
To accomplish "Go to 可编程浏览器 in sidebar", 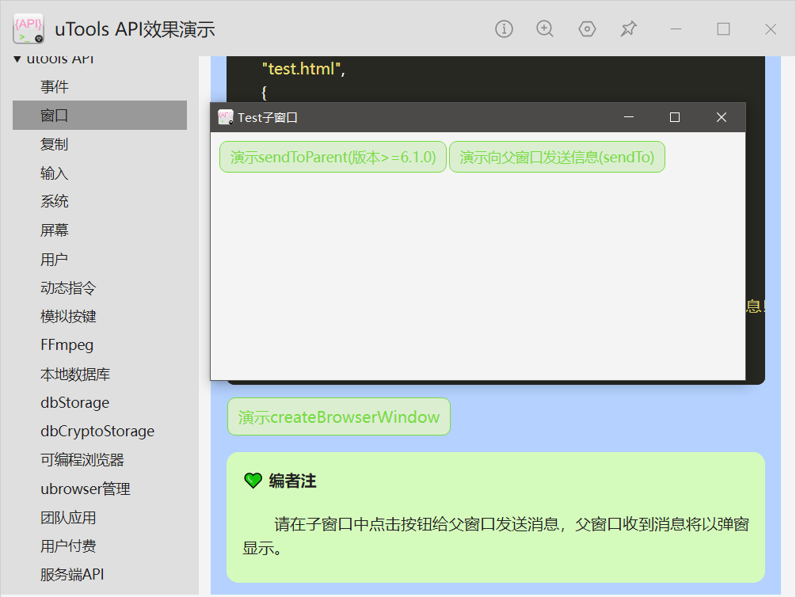I will 100,460.
